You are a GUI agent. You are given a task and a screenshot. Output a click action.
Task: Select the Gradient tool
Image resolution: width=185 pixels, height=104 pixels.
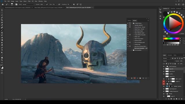tap(2, 40)
